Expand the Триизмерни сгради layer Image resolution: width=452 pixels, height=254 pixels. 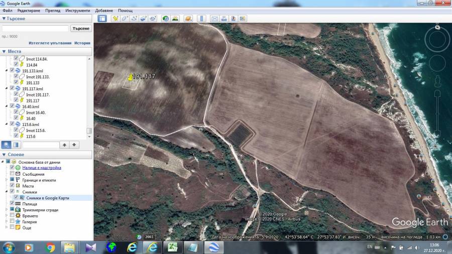tap(6, 210)
